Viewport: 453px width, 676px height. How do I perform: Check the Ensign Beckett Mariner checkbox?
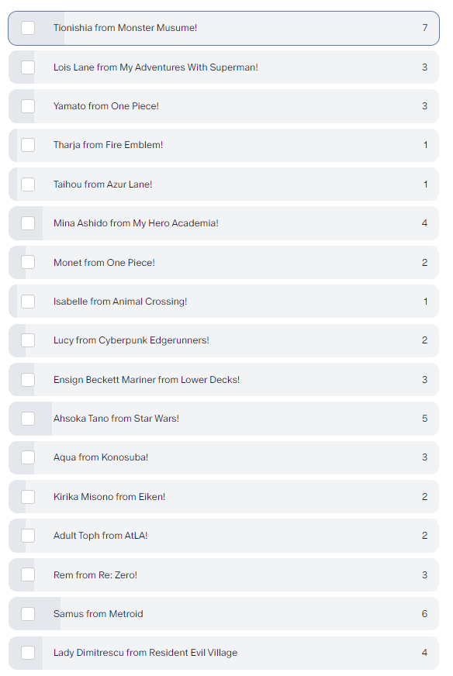pos(28,380)
